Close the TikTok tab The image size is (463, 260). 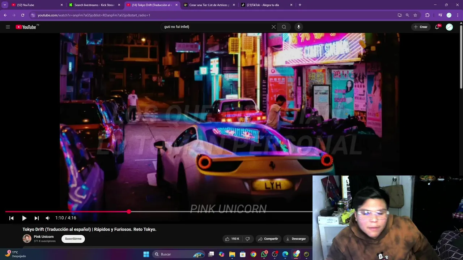click(x=291, y=5)
